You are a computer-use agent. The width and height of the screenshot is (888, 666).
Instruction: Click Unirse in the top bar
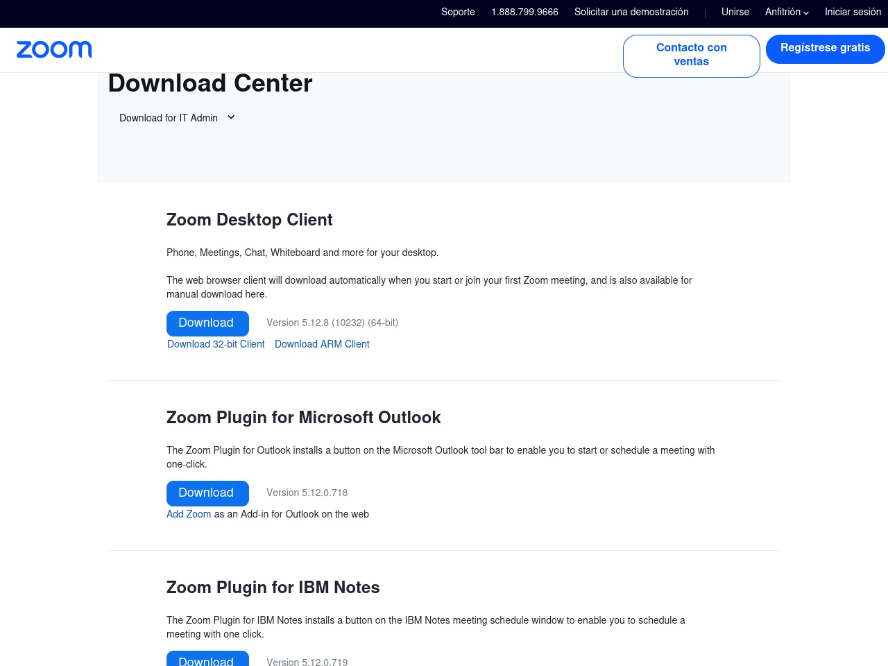[735, 12]
